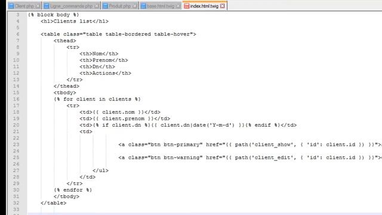This screenshot has width=382, height=215.
Task: Click the '{{ client.nom }}' cell line
Action: 120,112
